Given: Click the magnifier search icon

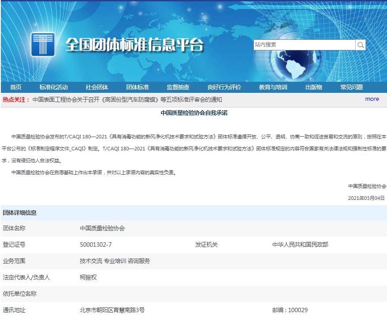Looking at the screenshot, I should tap(360, 45).
